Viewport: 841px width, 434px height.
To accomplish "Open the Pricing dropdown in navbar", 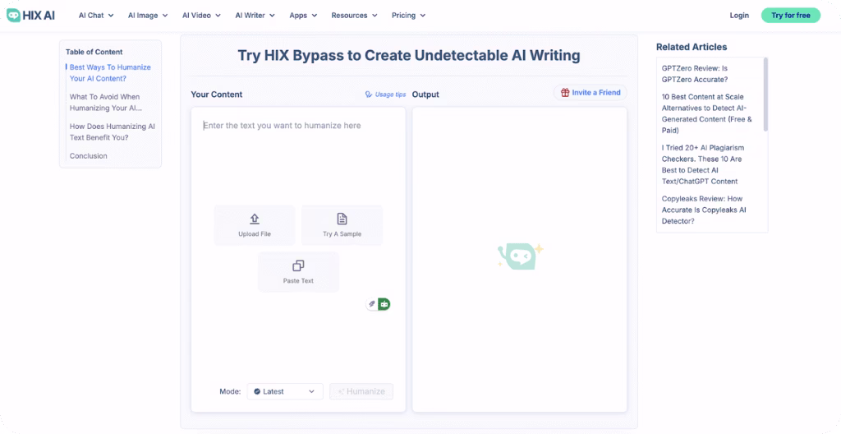I will pos(408,16).
